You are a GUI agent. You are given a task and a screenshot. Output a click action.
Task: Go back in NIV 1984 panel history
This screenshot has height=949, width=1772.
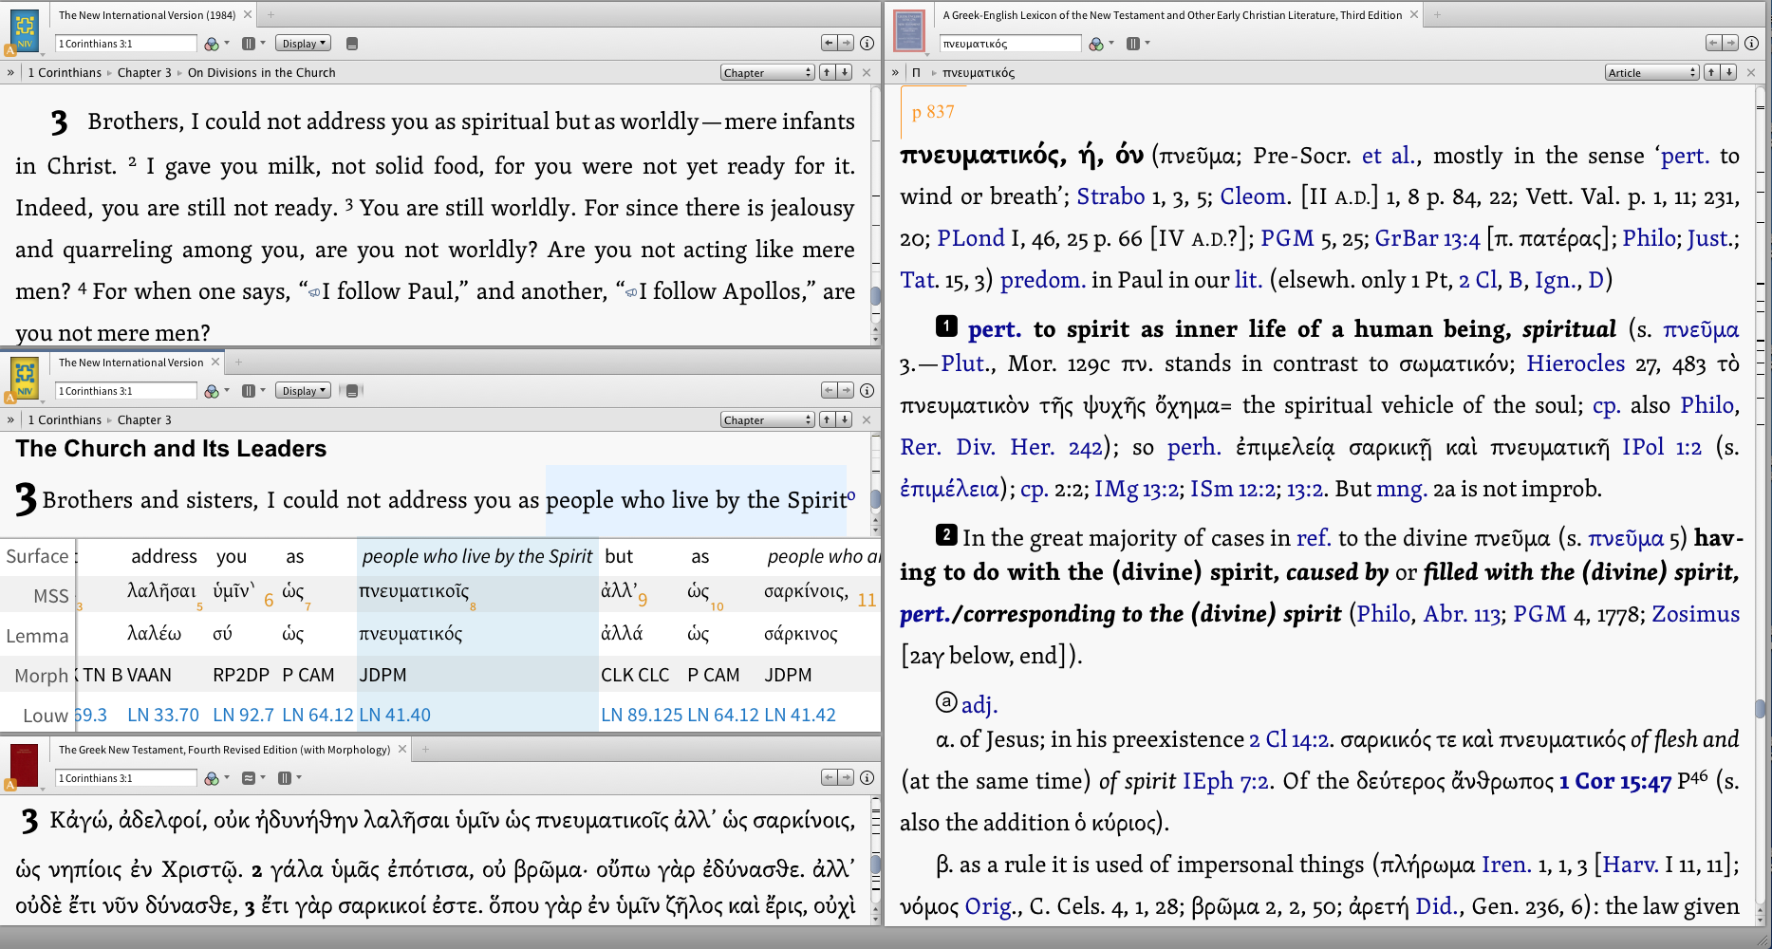coord(829,44)
